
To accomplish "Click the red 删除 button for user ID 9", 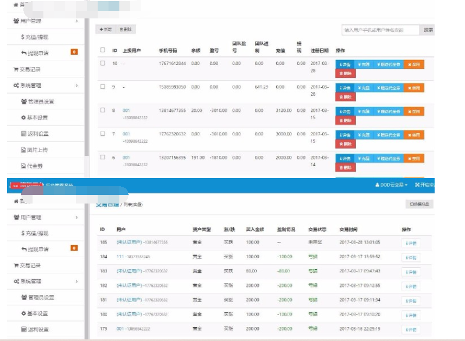I will (x=346, y=97).
